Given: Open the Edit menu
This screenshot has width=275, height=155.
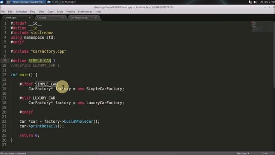Looking at the screenshot, I should pos(10,12).
